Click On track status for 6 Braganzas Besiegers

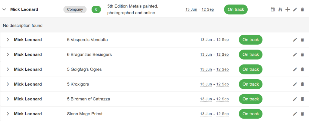click(x=251, y=54)
